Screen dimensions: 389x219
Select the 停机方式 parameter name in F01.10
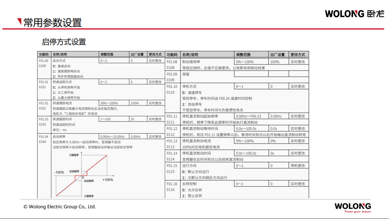pos(189,86)
